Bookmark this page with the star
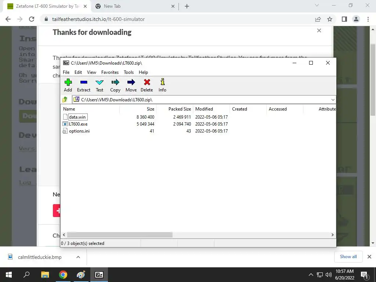Viewport: 376px width, 282px height. (330, 19)
